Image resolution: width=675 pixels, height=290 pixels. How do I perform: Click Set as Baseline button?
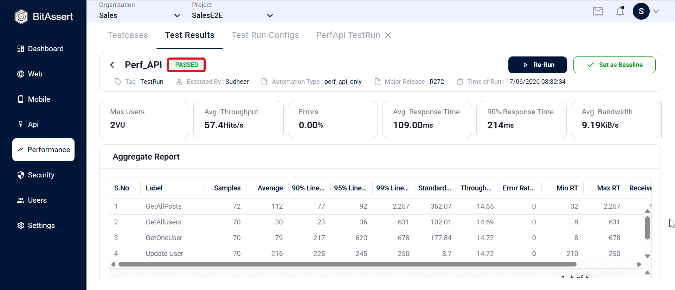tap(614, 65)
